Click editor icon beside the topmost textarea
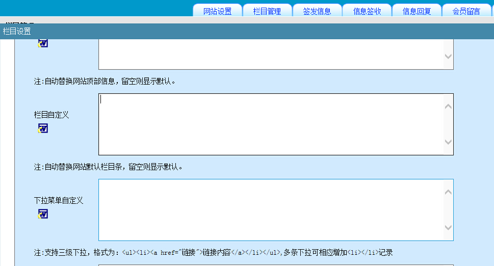Viewport: 494px width, 266px height. (x=43, y=43)
